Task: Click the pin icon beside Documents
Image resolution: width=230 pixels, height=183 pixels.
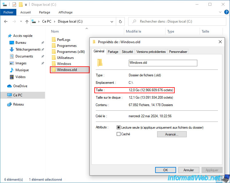Action: [x=42, y=56]
